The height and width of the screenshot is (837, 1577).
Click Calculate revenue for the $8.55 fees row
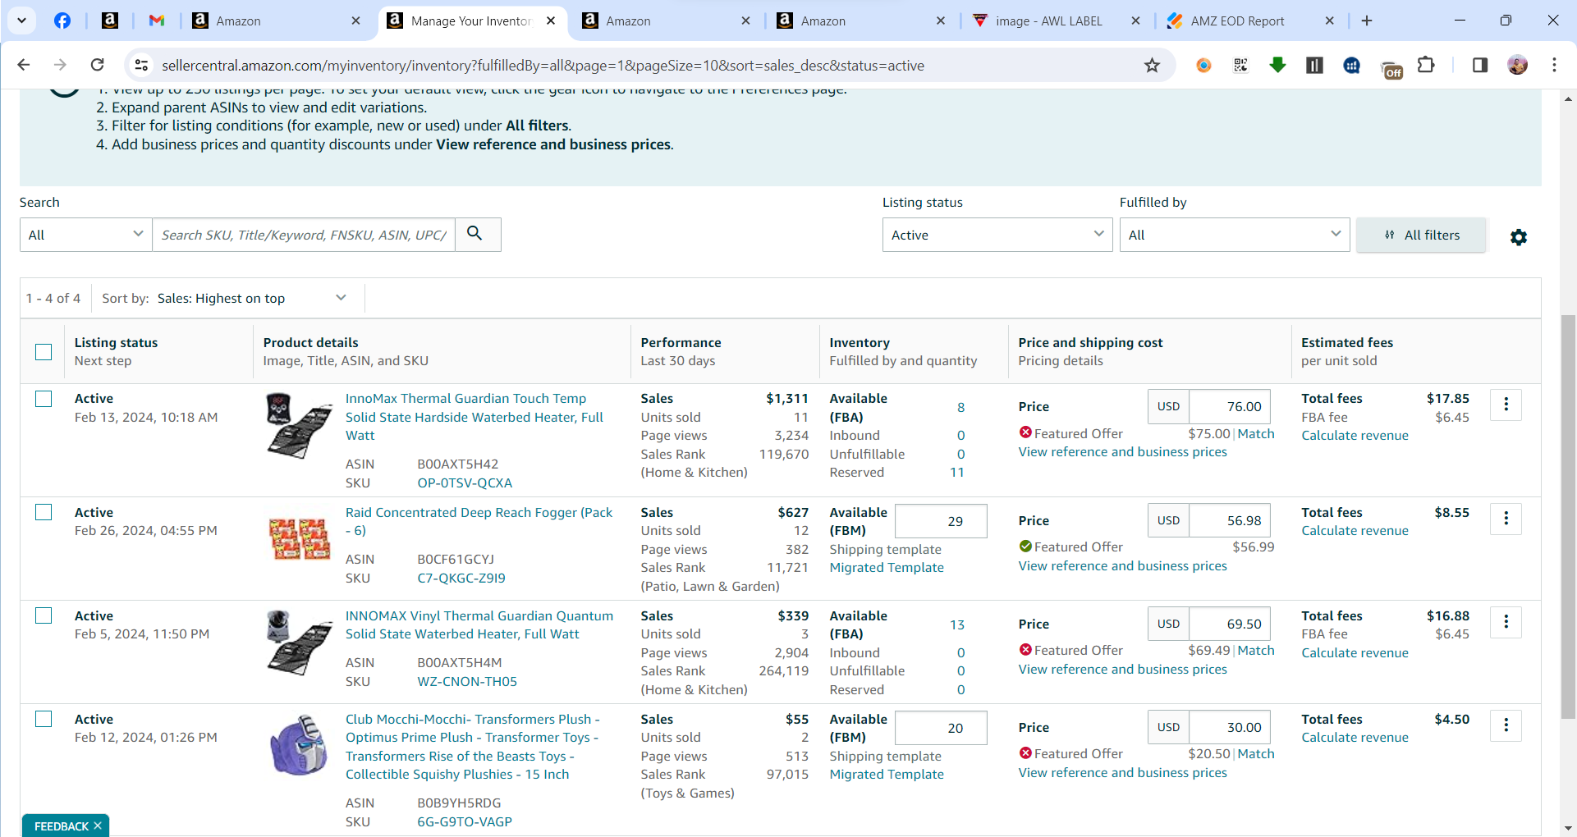point(1355,530)
